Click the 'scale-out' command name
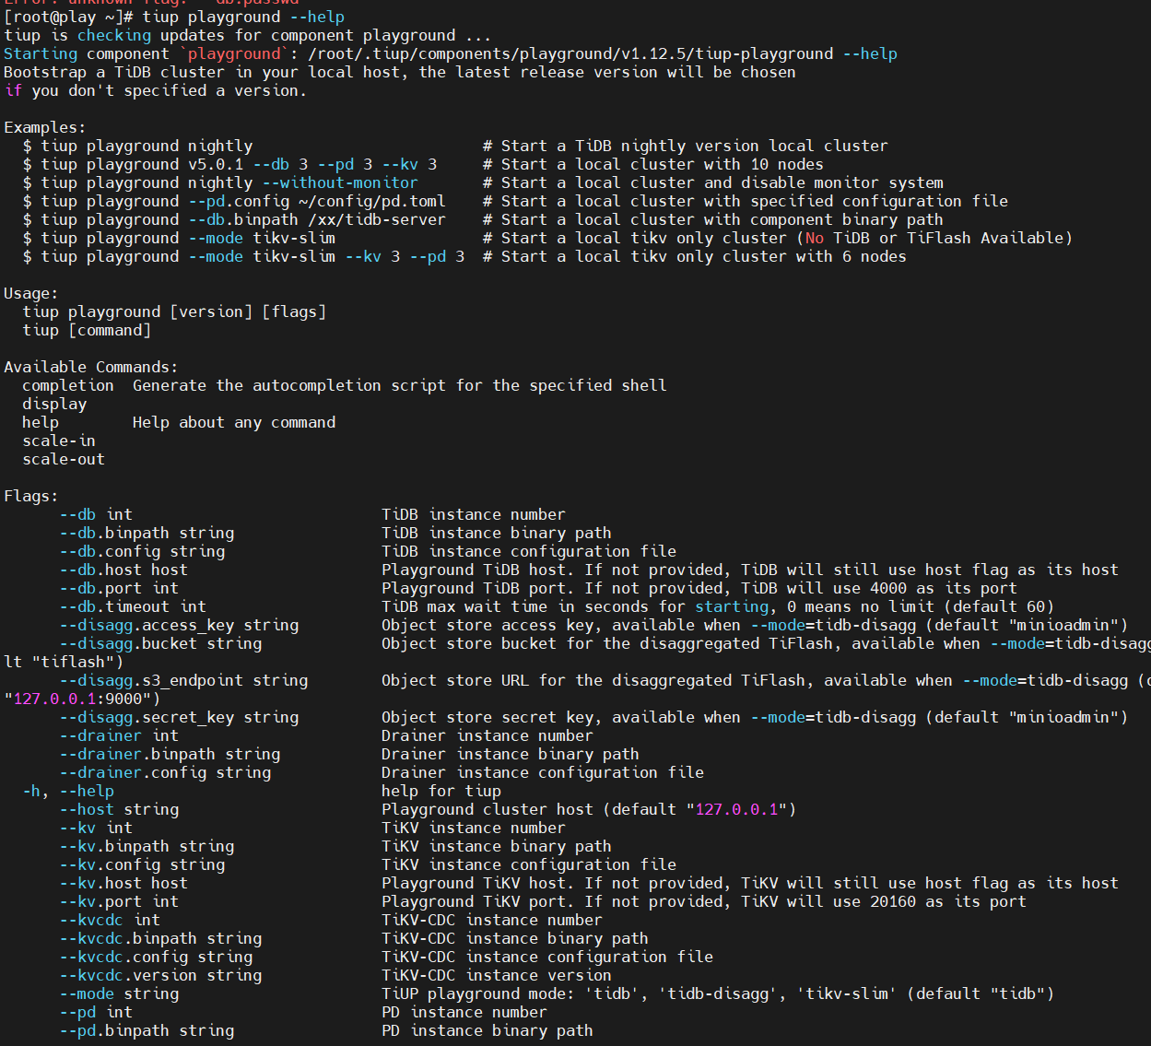1151x1046 pixels. 64,459
